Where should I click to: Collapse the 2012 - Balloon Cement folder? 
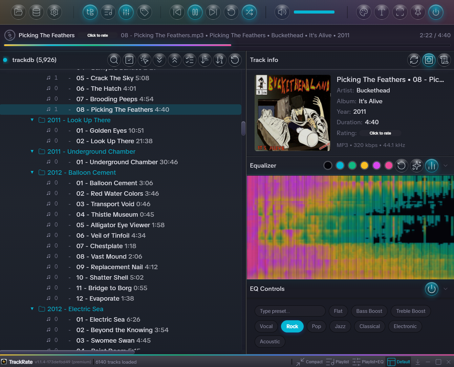tap(32, 172)
